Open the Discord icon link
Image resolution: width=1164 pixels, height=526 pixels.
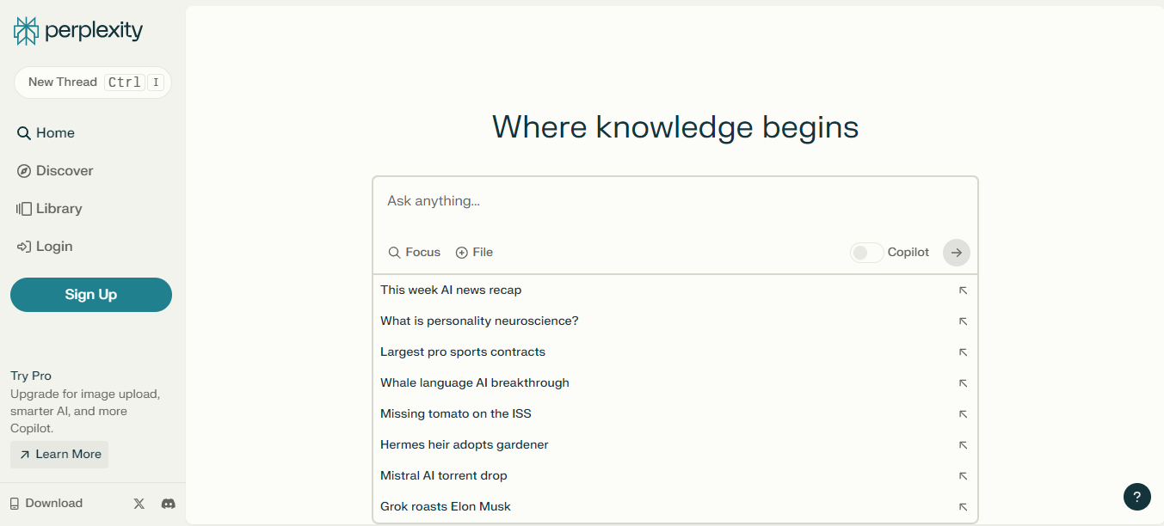coord(169,504)
